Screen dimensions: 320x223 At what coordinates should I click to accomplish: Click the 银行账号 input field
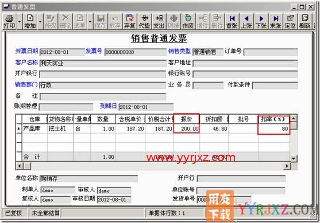(x=245, y=74)
